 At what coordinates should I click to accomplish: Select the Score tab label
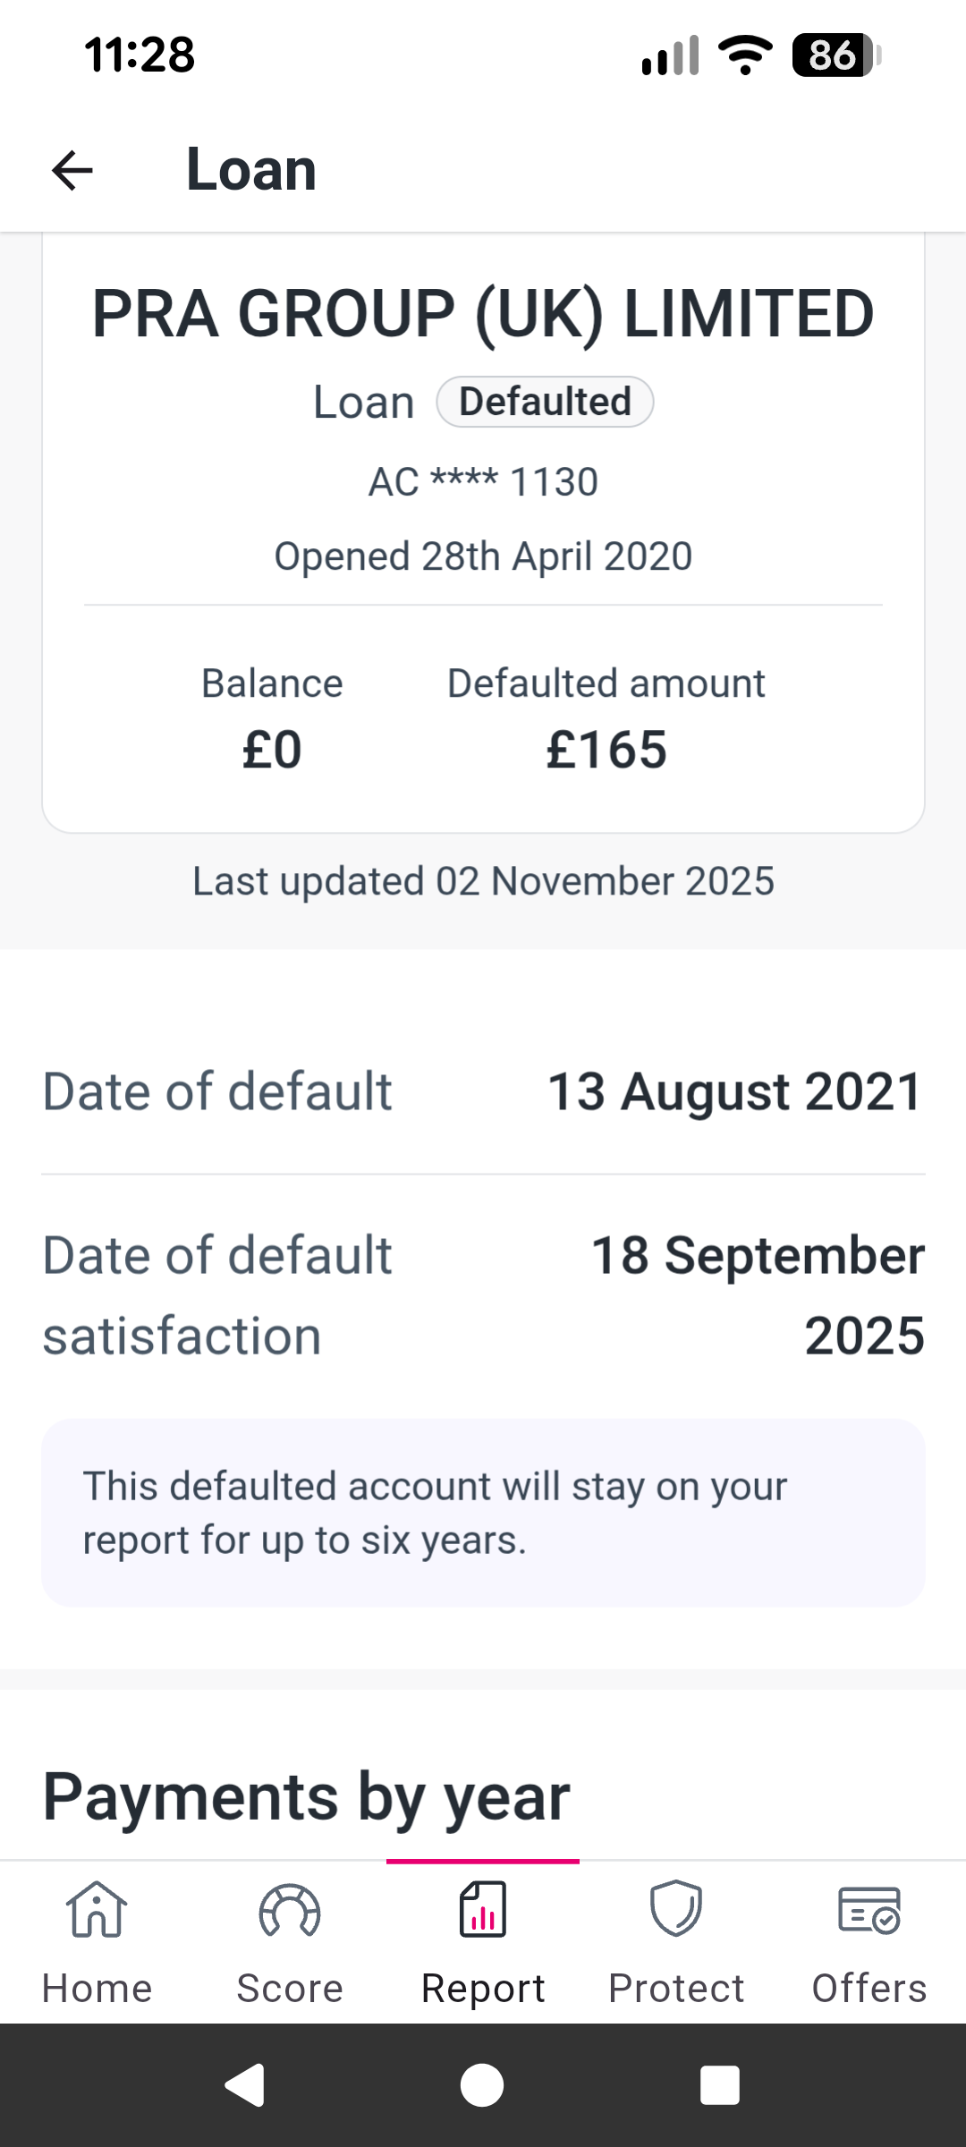(290, 1988)
